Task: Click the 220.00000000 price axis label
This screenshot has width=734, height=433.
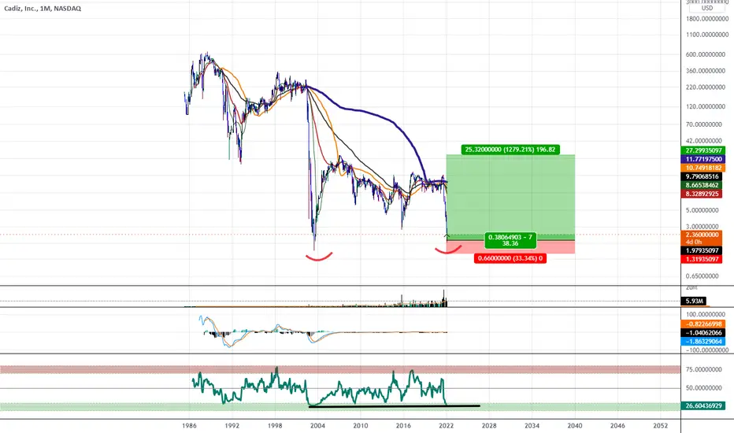Action: click(707, 87)
